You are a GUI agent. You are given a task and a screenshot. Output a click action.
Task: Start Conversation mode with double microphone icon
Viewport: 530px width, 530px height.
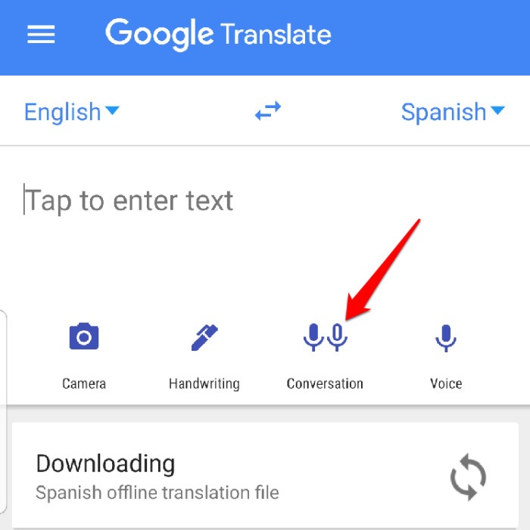coord(326,337)
